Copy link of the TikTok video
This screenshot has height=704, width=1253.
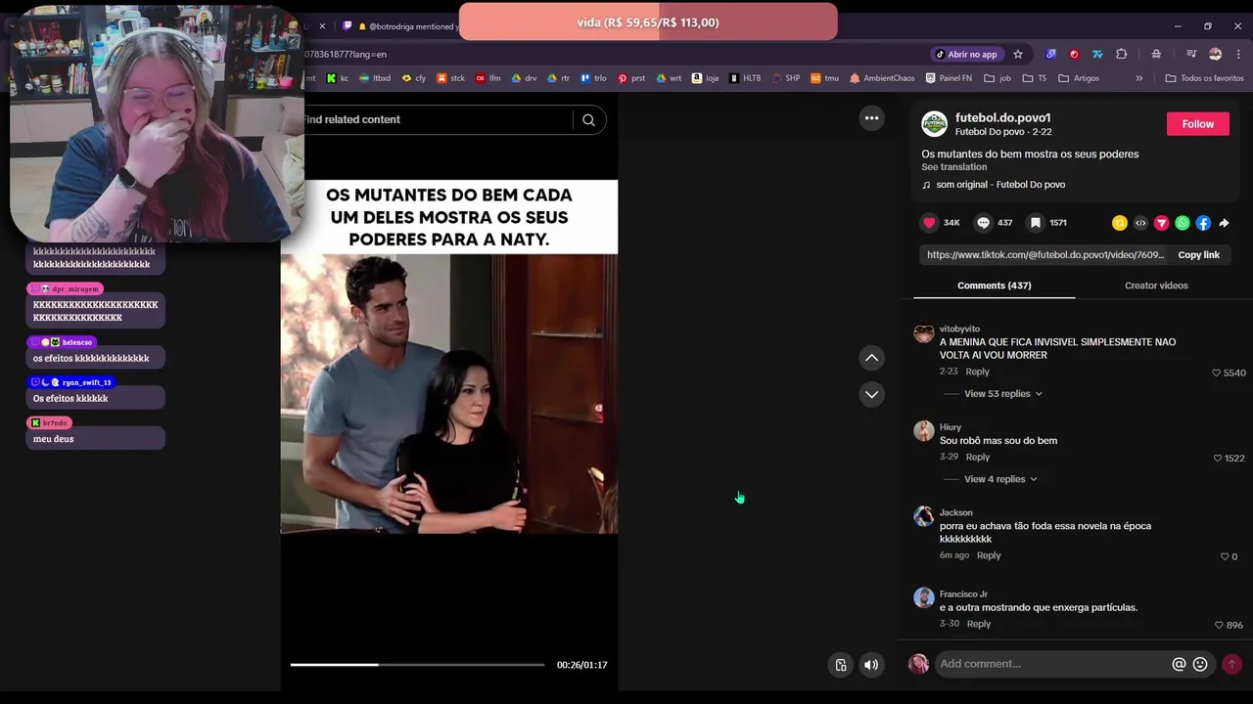coord(1198,255)
